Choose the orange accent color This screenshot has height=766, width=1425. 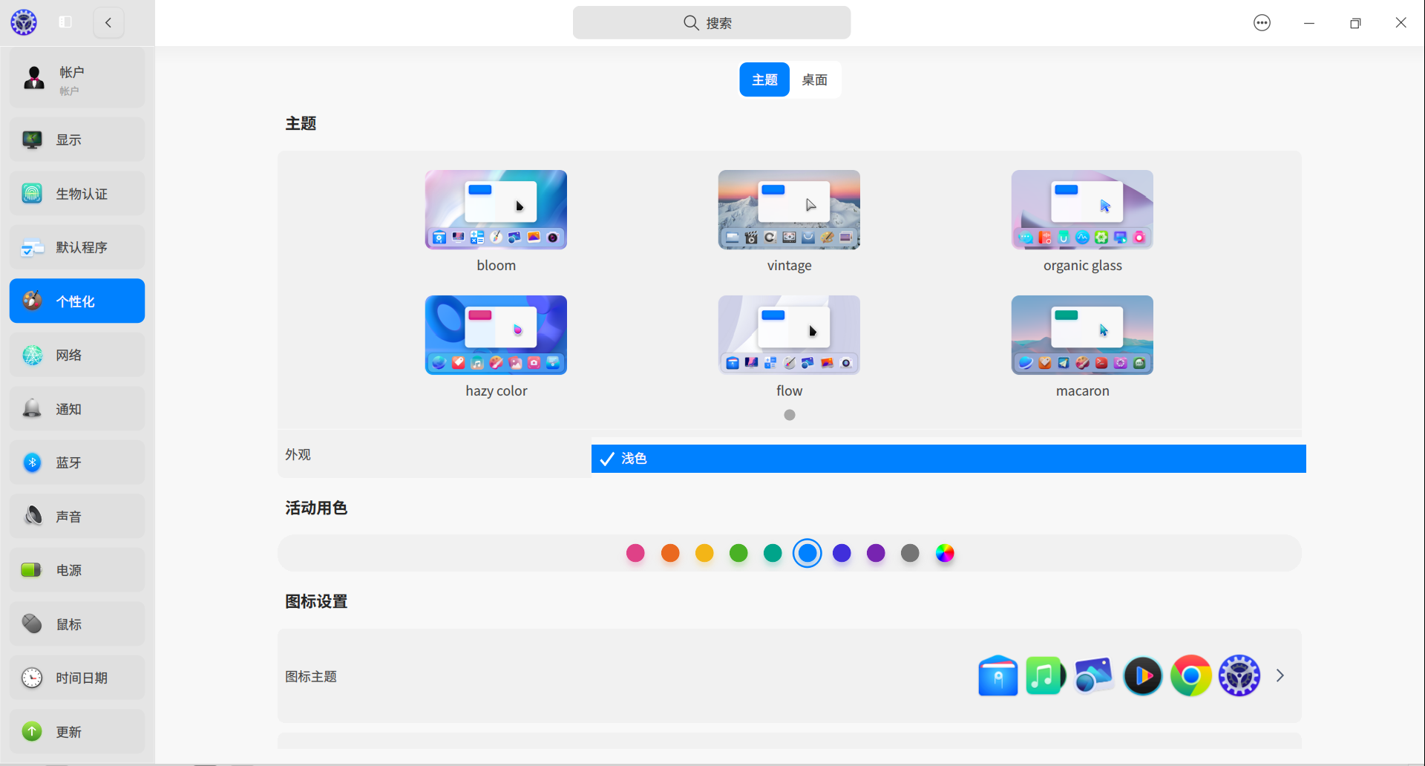coord(670,553)
